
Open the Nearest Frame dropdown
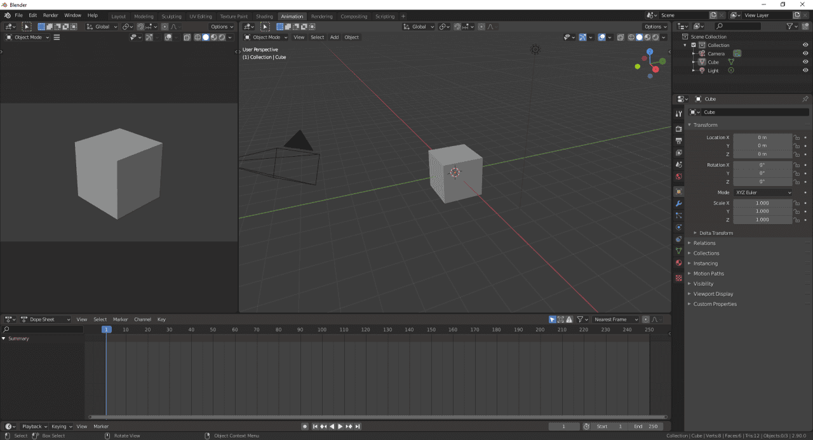click(x=614, y=319)
